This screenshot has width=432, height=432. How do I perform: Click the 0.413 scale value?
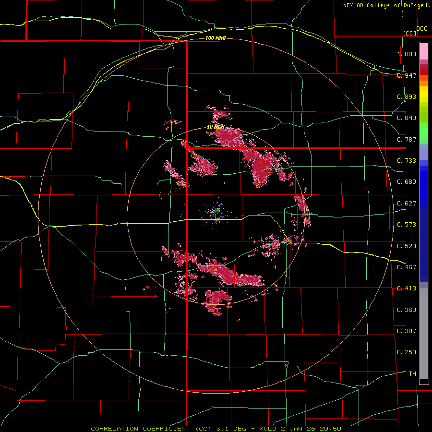click(x=407, y=288)
